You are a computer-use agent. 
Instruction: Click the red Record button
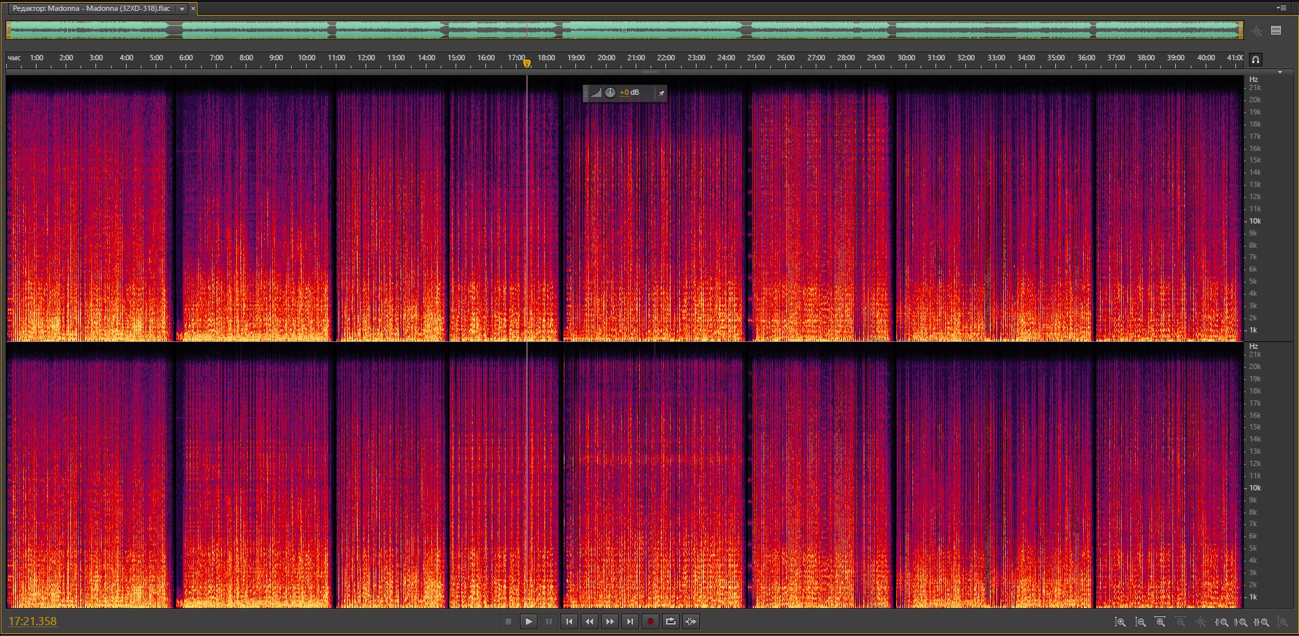click(650, 622)
